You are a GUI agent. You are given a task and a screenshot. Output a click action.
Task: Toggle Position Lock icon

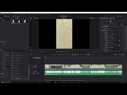click(78, 55)
